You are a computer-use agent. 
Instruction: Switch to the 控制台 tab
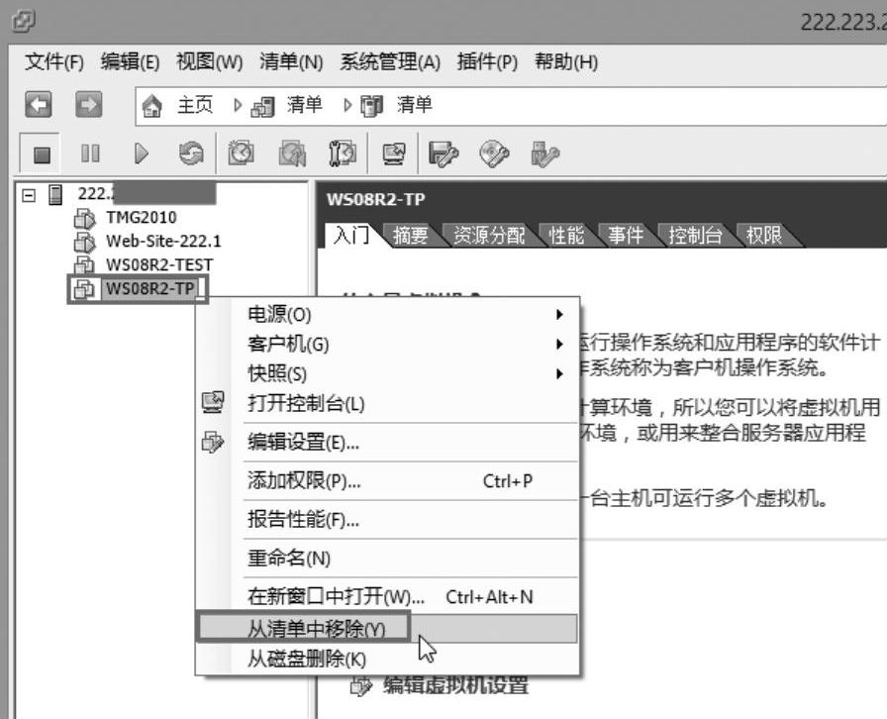coord(695,236)
